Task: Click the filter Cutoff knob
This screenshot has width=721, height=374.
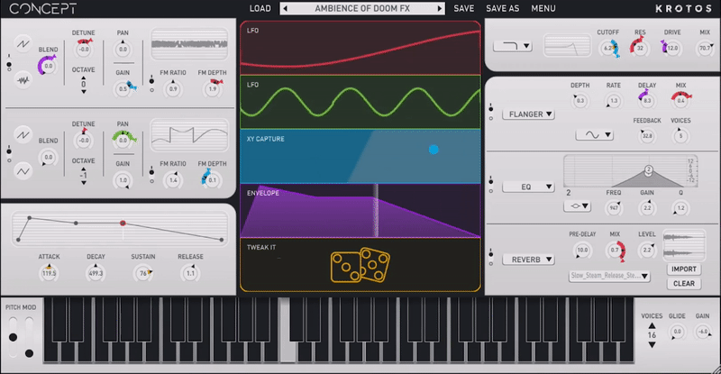Action: click(608, 48)
